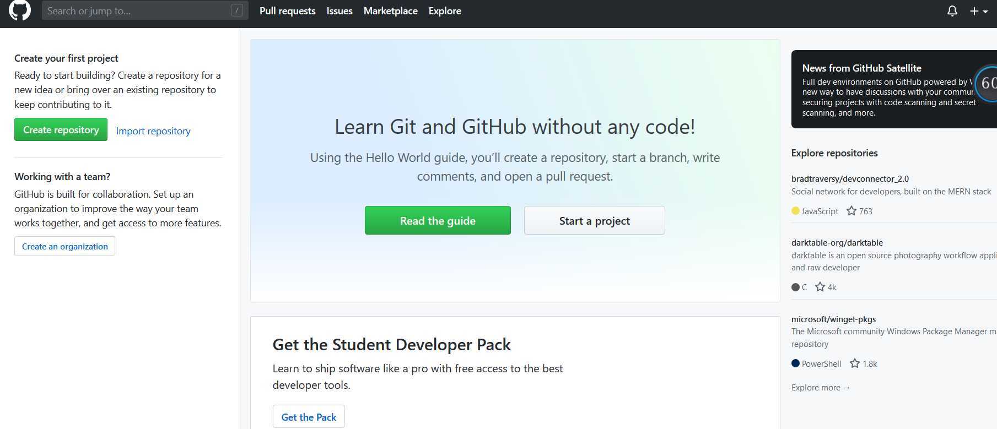
Task: Focus the Search or jump to field
Action: tap(145, 10)
